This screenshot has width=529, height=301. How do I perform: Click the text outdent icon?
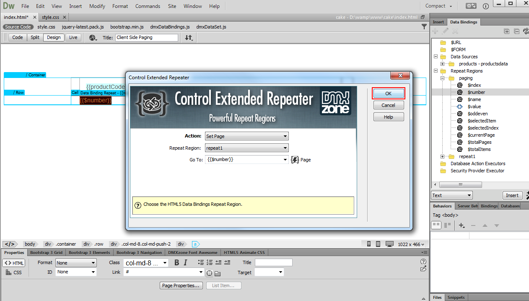pos(218,262)
